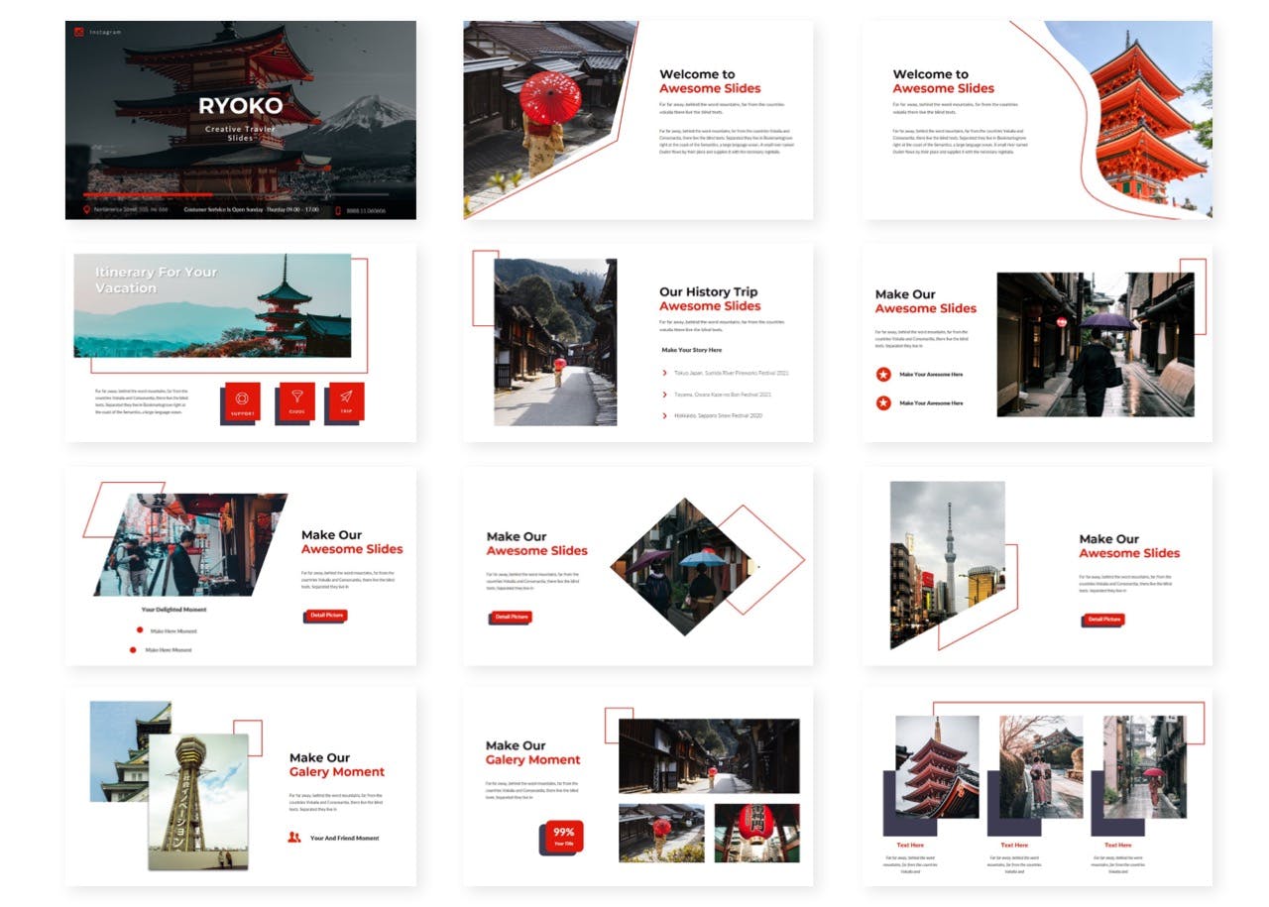Click the red progress bar on RYOKO slide
The height and width of the screenshot is (907, 1269).
[x=149, y=195]
